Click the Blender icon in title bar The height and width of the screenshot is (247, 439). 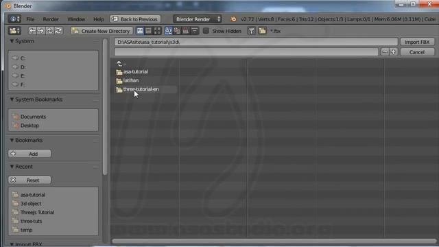click(x=8, y=6)
